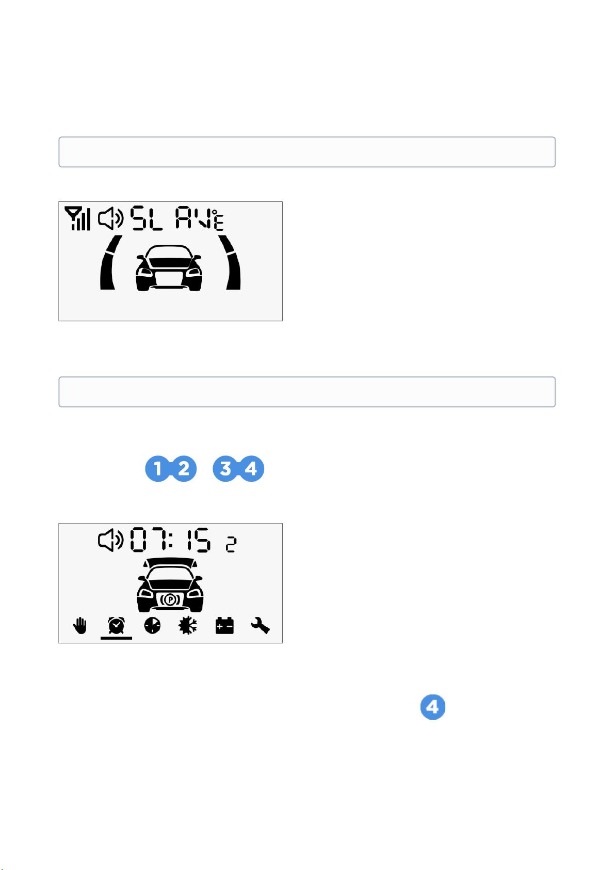Image resolution: width=615 pixels, height=870 pixels.
Task: Select the wrench settings icon
Action: tap(260, 626)
